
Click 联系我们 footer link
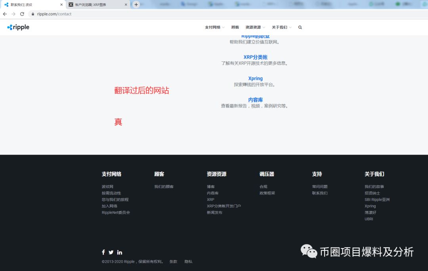click(x=320, y=193)
